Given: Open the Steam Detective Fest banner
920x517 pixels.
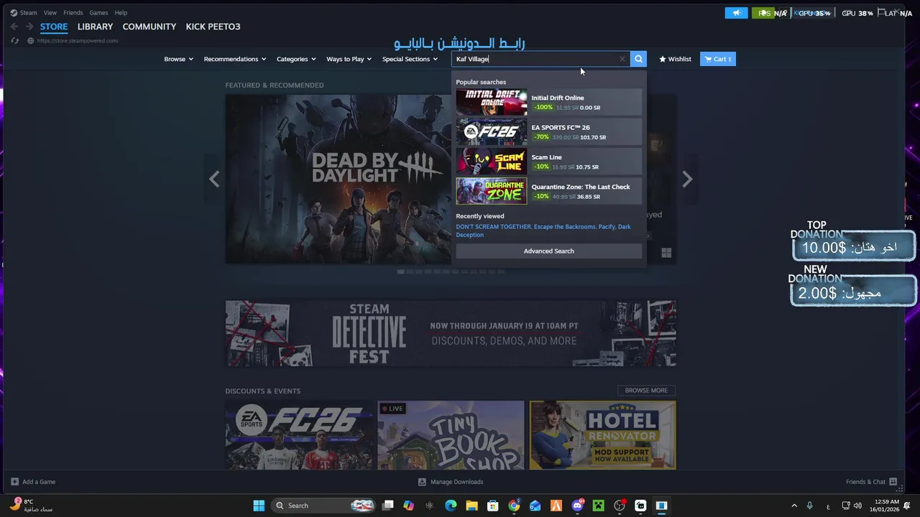Looking at the screenshot, I should [451, 333].
